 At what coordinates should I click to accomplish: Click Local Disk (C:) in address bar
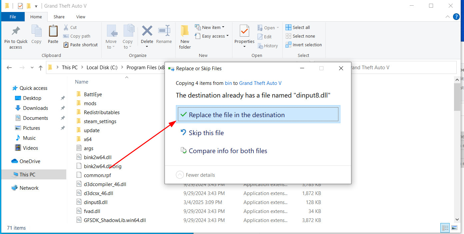pyautogui.click(x=102, y=67)
